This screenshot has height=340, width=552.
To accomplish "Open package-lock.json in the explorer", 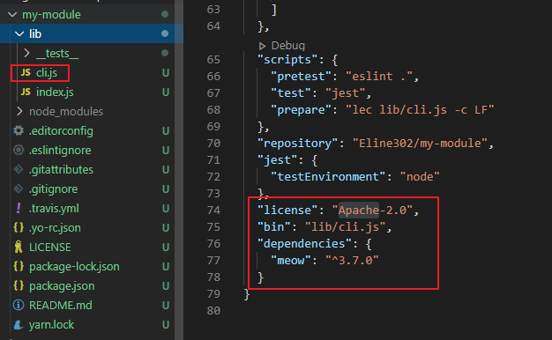I will click(74, 267).
